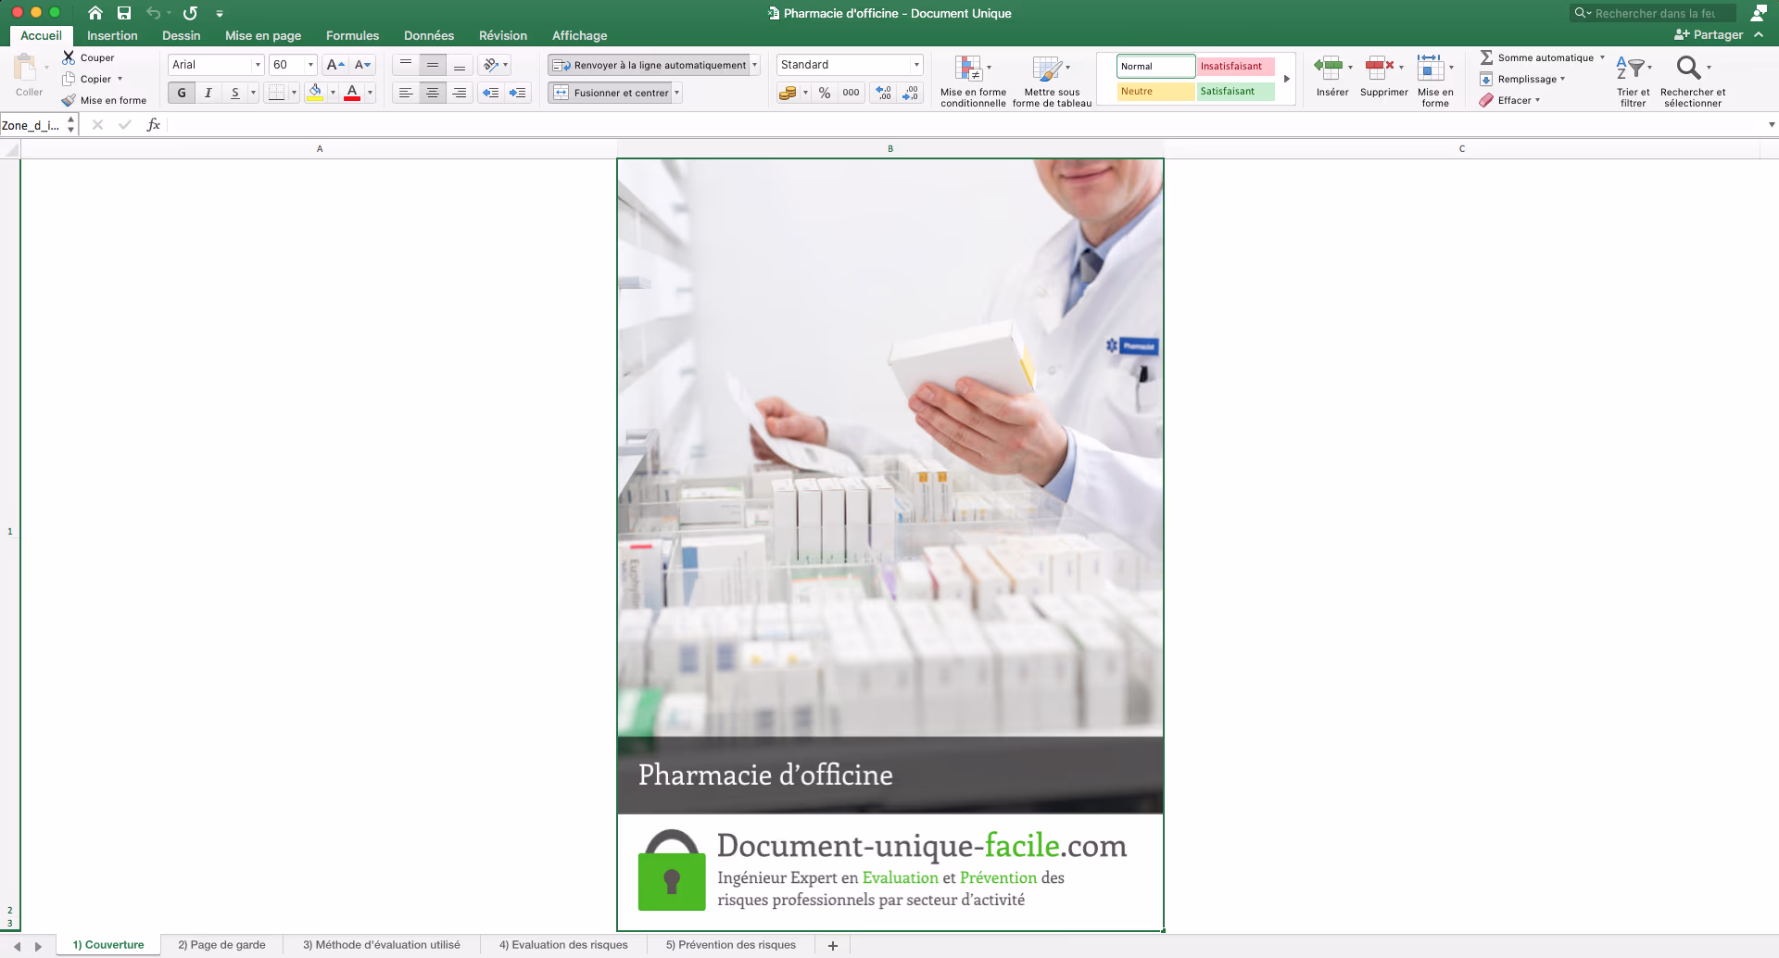
Task: Decrease font size with smaller A icon
Action: (x=363, y=65)
